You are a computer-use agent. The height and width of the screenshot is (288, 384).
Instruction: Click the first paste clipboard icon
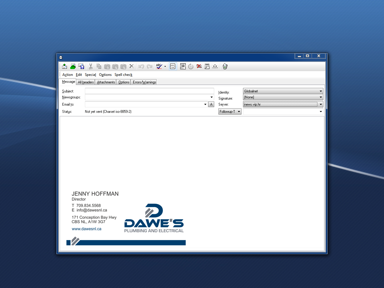coord(107,66)
